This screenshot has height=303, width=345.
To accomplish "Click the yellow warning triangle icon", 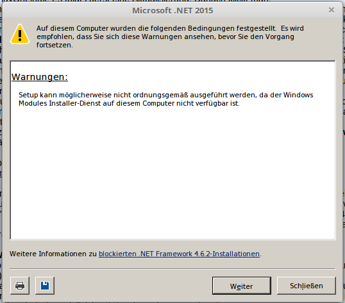I will [x=20, y=35].
